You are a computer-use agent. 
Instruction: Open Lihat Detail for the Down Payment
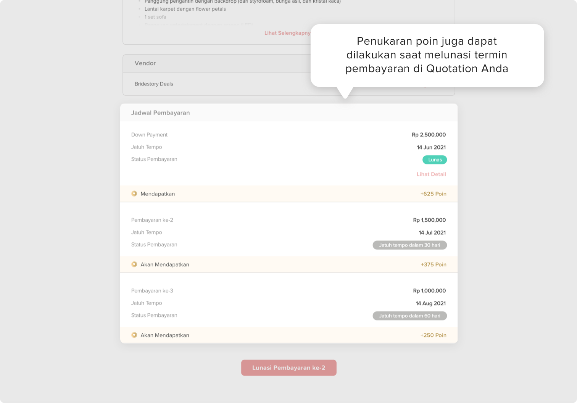click(x=431, y=174)
